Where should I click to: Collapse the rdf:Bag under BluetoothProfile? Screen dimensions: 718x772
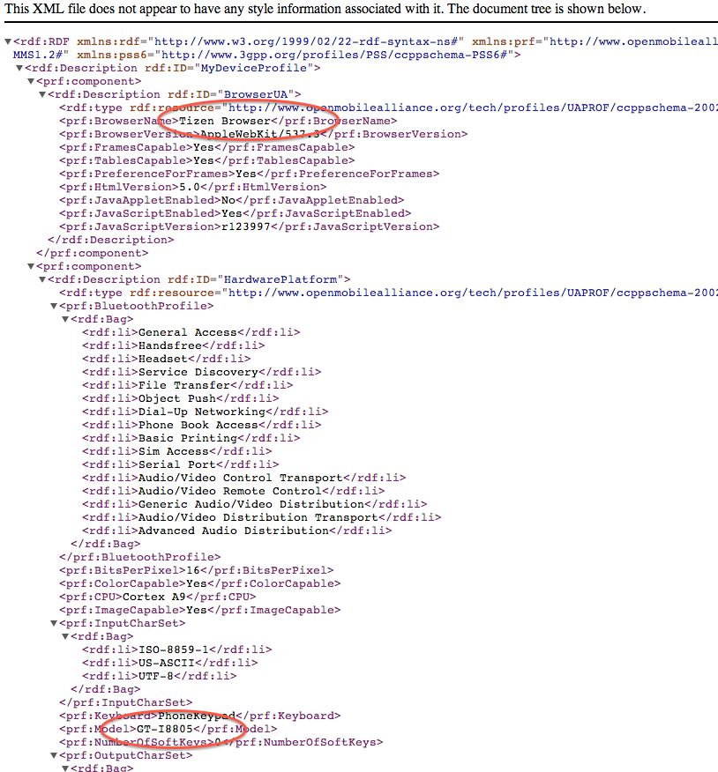pos(65,320)
